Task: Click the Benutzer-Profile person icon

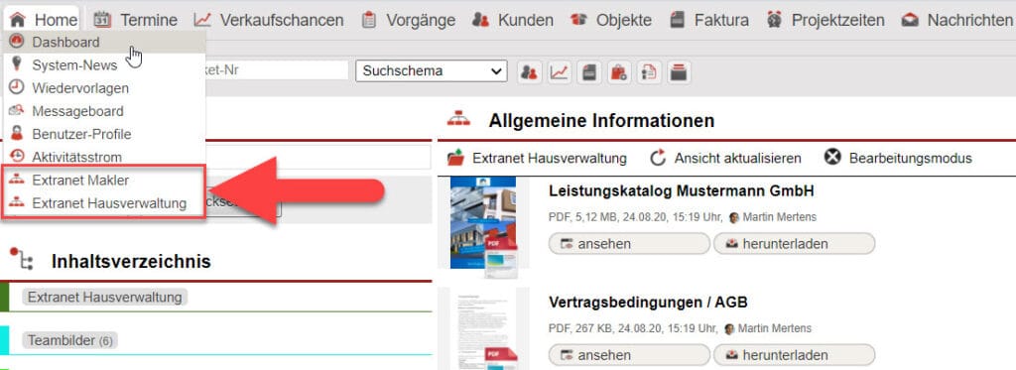Action: point(16,134)
